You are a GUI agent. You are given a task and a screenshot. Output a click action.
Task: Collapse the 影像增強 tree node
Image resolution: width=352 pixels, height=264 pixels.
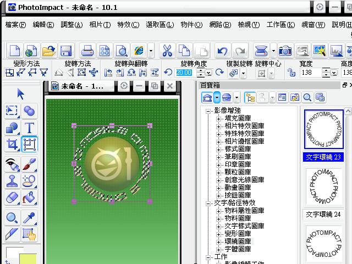click(208, 111)
